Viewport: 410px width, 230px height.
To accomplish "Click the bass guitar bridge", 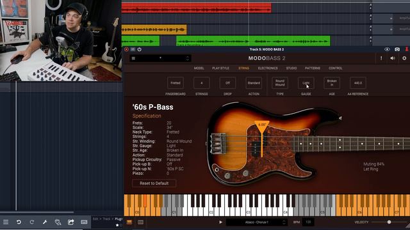I will coord(218,143).
